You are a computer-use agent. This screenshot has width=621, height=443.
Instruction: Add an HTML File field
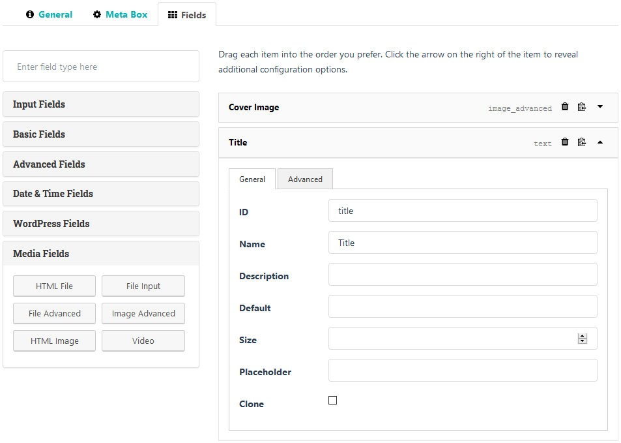(54, 286)
